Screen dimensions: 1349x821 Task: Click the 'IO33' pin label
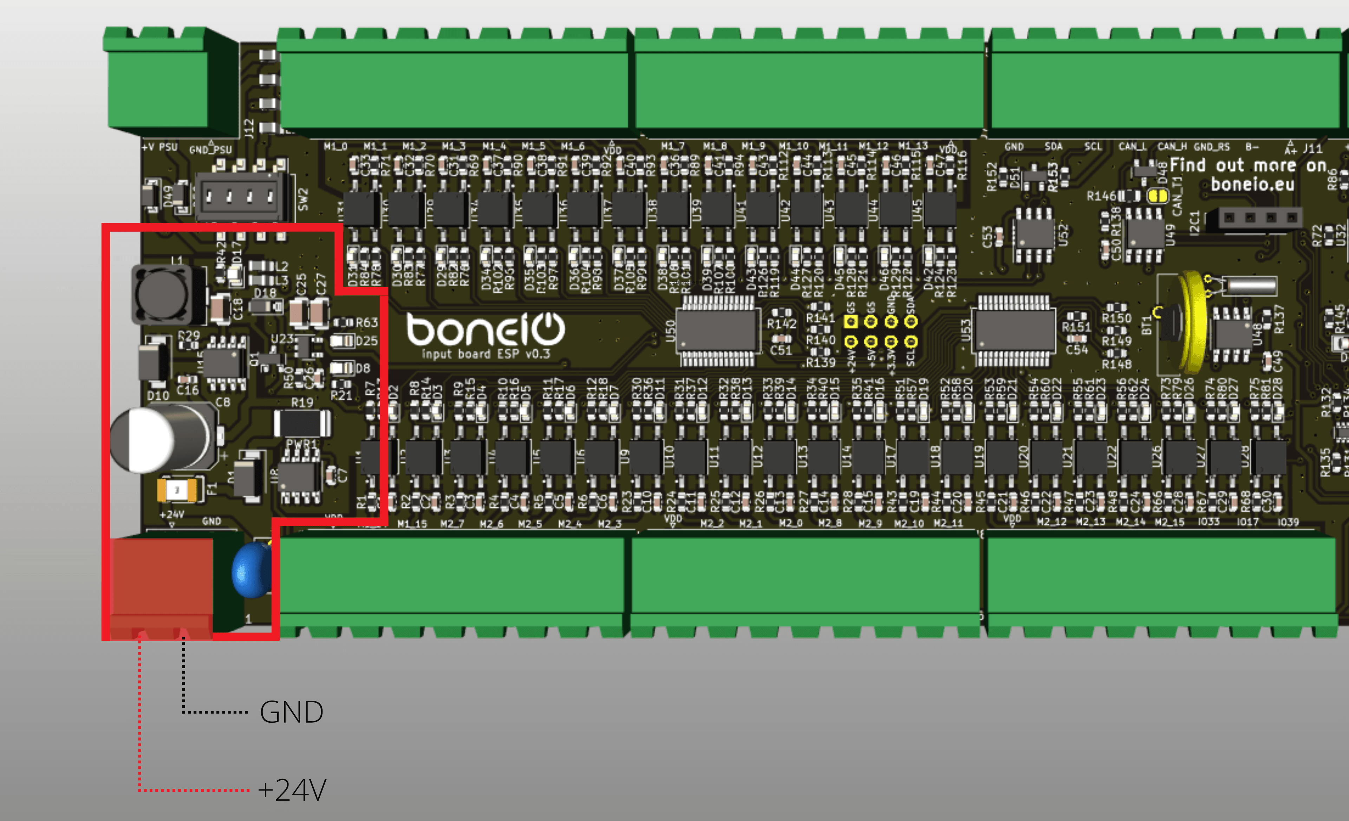(x=1209, y=521)
